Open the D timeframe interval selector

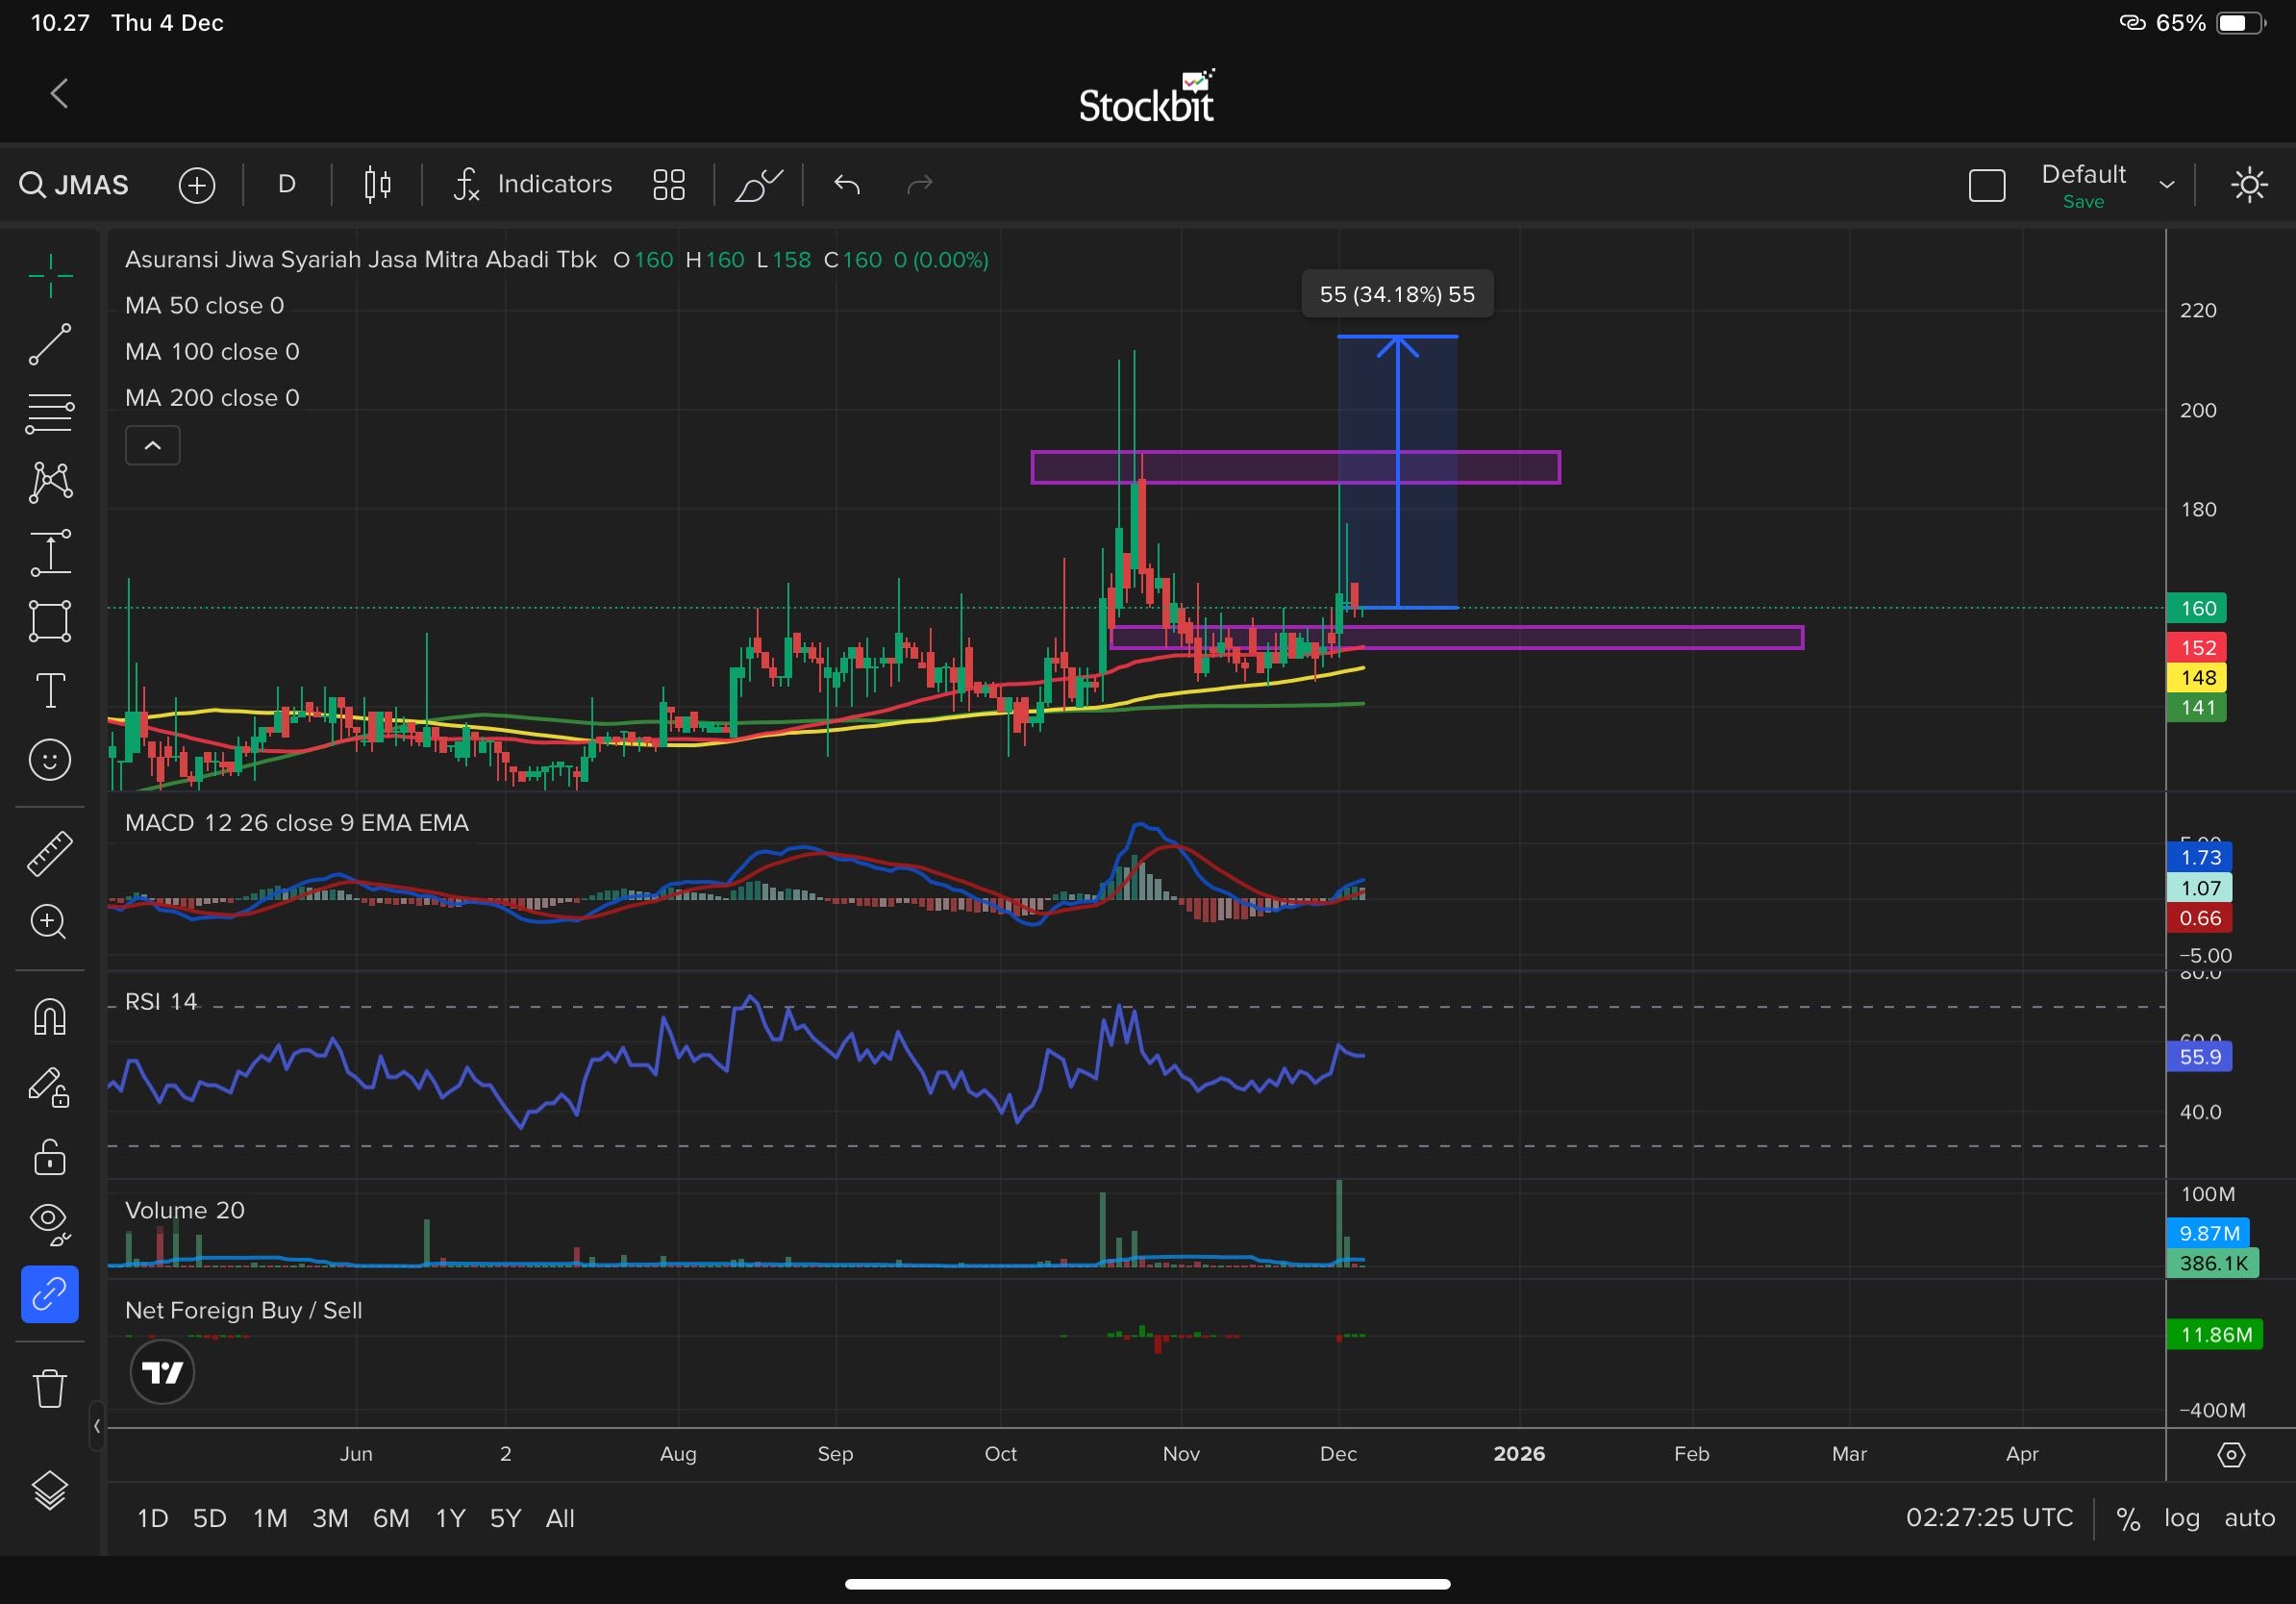[287, 185]
